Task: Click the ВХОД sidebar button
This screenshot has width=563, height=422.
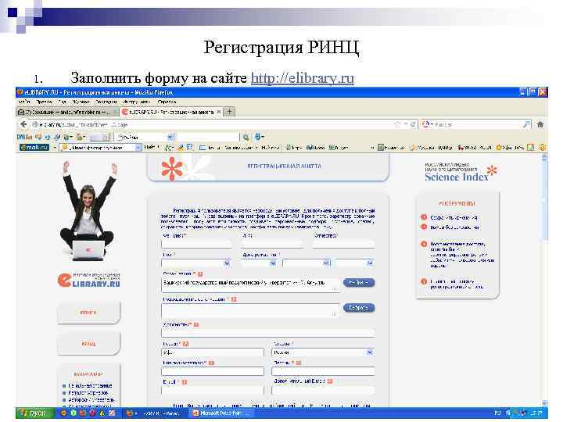Action: [88, 343]
